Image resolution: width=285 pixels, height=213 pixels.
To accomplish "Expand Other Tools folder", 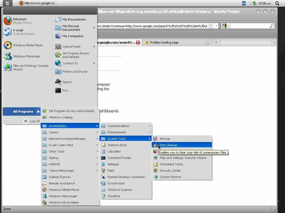I will click(x=70, y=151).
